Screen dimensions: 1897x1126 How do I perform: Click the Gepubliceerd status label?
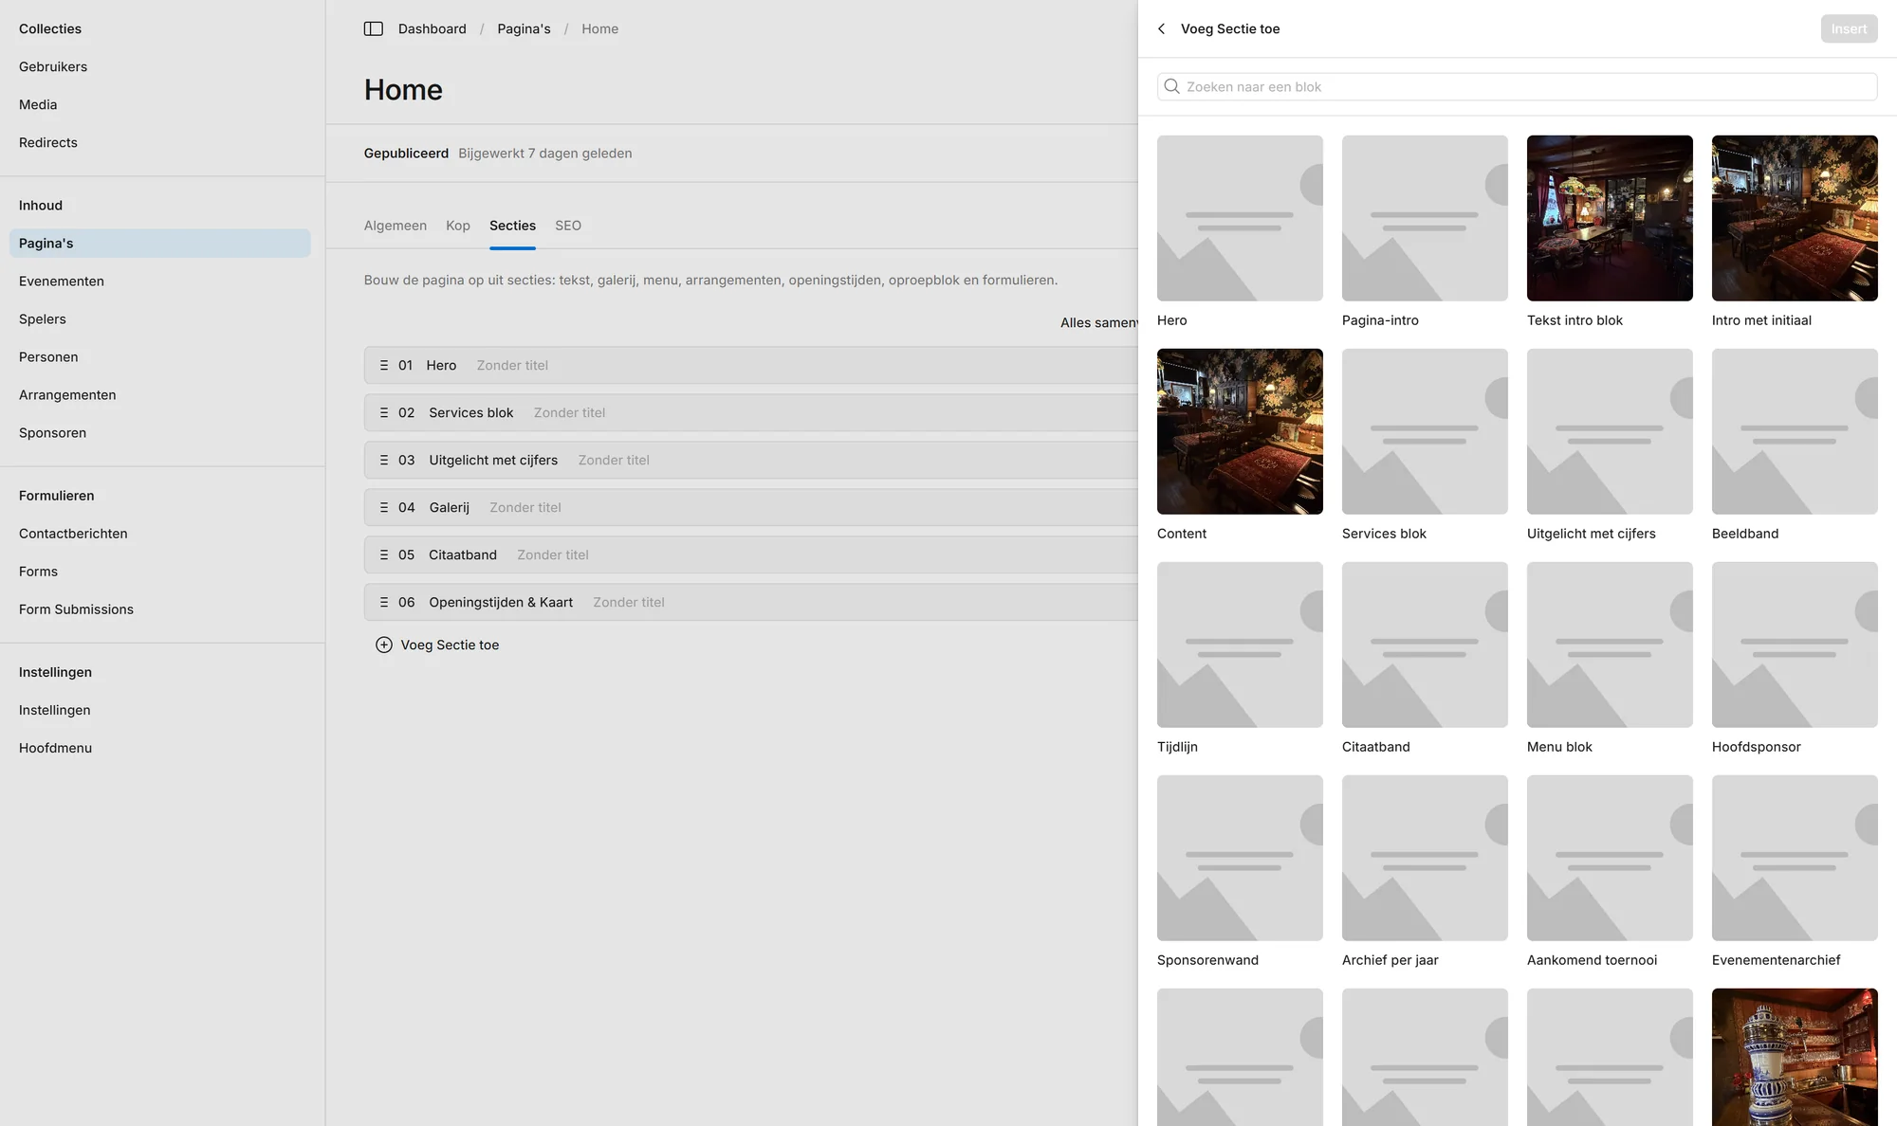pos(406,153)
